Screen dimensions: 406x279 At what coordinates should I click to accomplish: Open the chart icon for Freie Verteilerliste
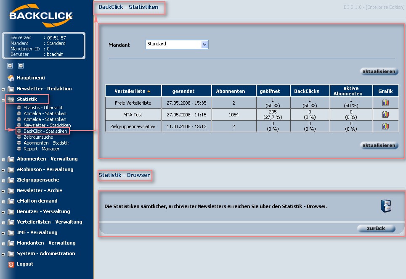tap(385, 103)
